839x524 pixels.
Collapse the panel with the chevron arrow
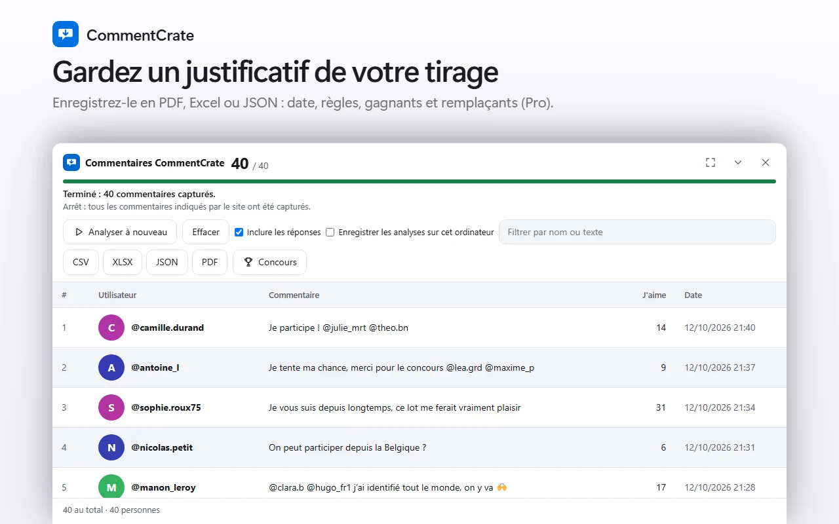(x=738, y=162)
